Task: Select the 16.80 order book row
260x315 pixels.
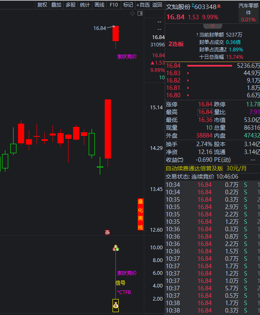Action: (213, 95)
